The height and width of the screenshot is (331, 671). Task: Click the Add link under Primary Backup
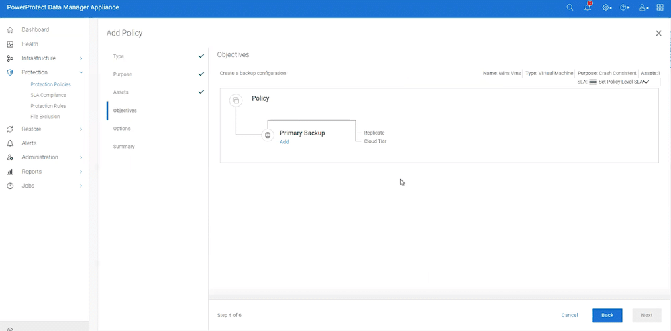(x=284, y=142)
